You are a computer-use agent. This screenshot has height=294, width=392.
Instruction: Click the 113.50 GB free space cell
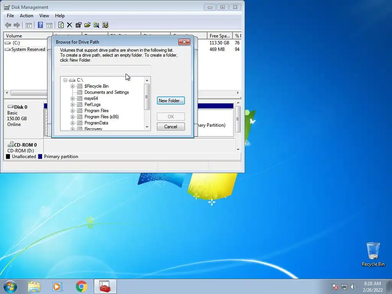point(219,43)
